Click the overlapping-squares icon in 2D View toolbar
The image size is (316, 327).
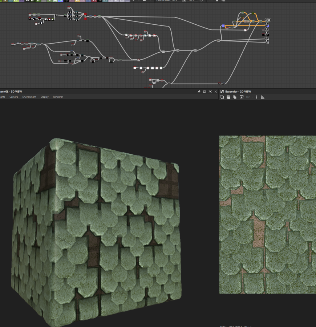[222, 97]
